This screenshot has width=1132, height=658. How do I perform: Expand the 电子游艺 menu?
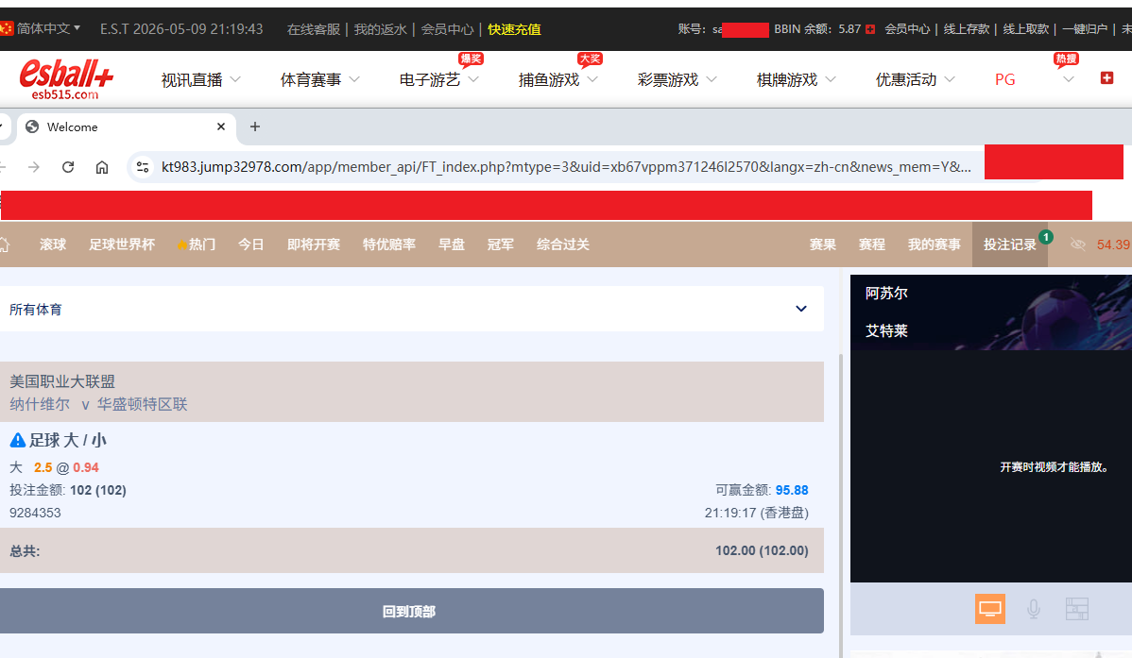coord(439,79)
